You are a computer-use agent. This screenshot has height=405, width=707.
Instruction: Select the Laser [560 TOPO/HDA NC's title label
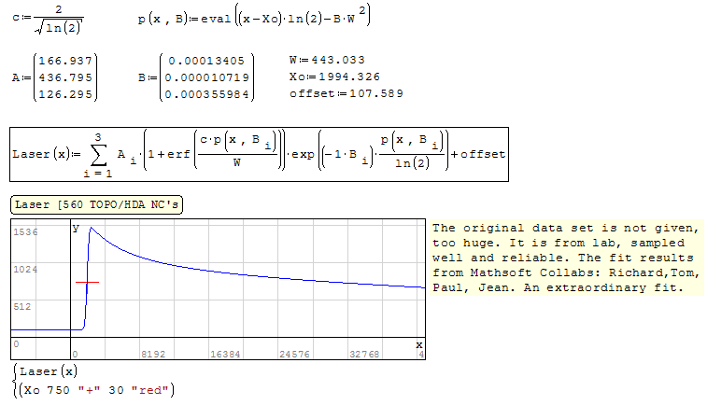click(94, 205)
